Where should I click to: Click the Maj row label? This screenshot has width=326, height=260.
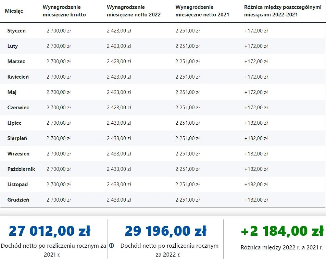point(12,92)
